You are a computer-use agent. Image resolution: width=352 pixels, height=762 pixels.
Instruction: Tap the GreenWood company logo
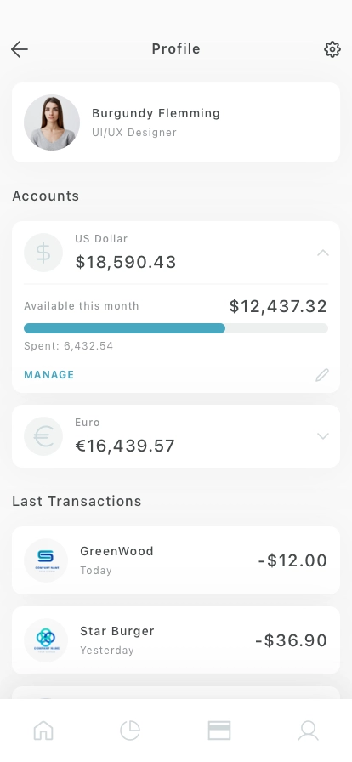[46, 560]
